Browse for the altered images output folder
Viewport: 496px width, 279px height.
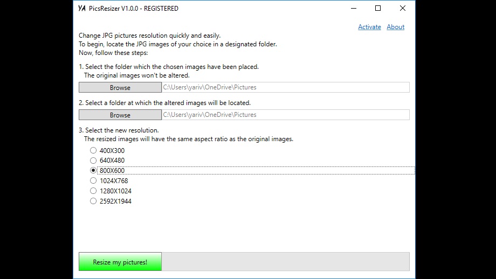[120, 115]
